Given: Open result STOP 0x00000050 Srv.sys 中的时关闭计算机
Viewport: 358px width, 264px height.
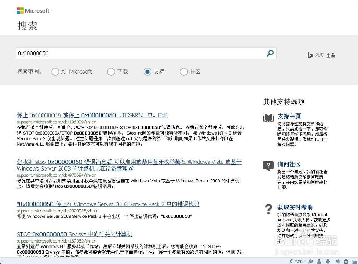Looking at the screenshot, I should click(x=74, y=234).
